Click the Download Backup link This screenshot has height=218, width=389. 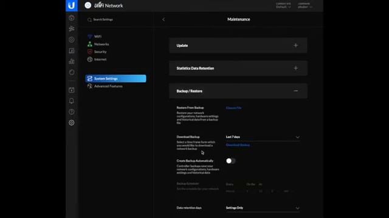[x=238, y=145]
